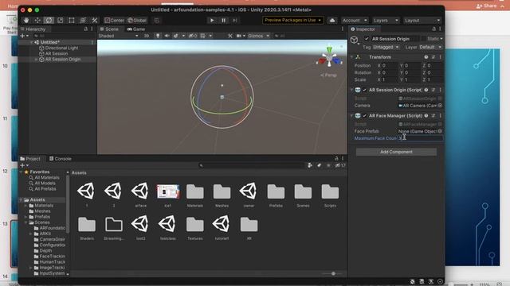Click the Position X input field
This screenshot has width=510, height=286.
click(389, 65)
